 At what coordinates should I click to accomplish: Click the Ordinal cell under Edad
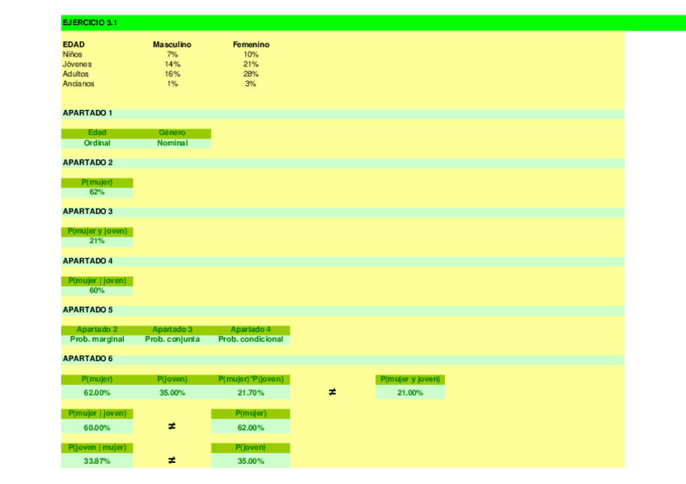tap(97, 143)
